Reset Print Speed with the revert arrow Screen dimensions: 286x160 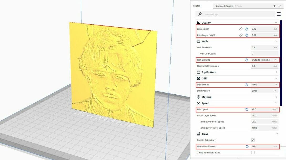tap(247, 109)
